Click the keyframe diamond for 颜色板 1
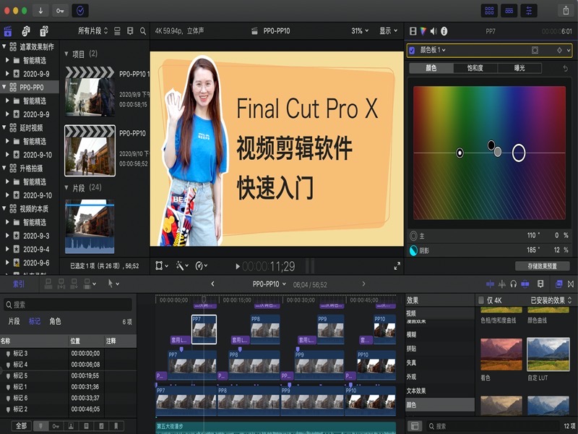Screen dimensions: 578x434 (559, 50)
